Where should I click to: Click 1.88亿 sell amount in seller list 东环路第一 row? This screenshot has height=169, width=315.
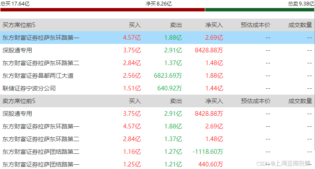pos(173,126)
